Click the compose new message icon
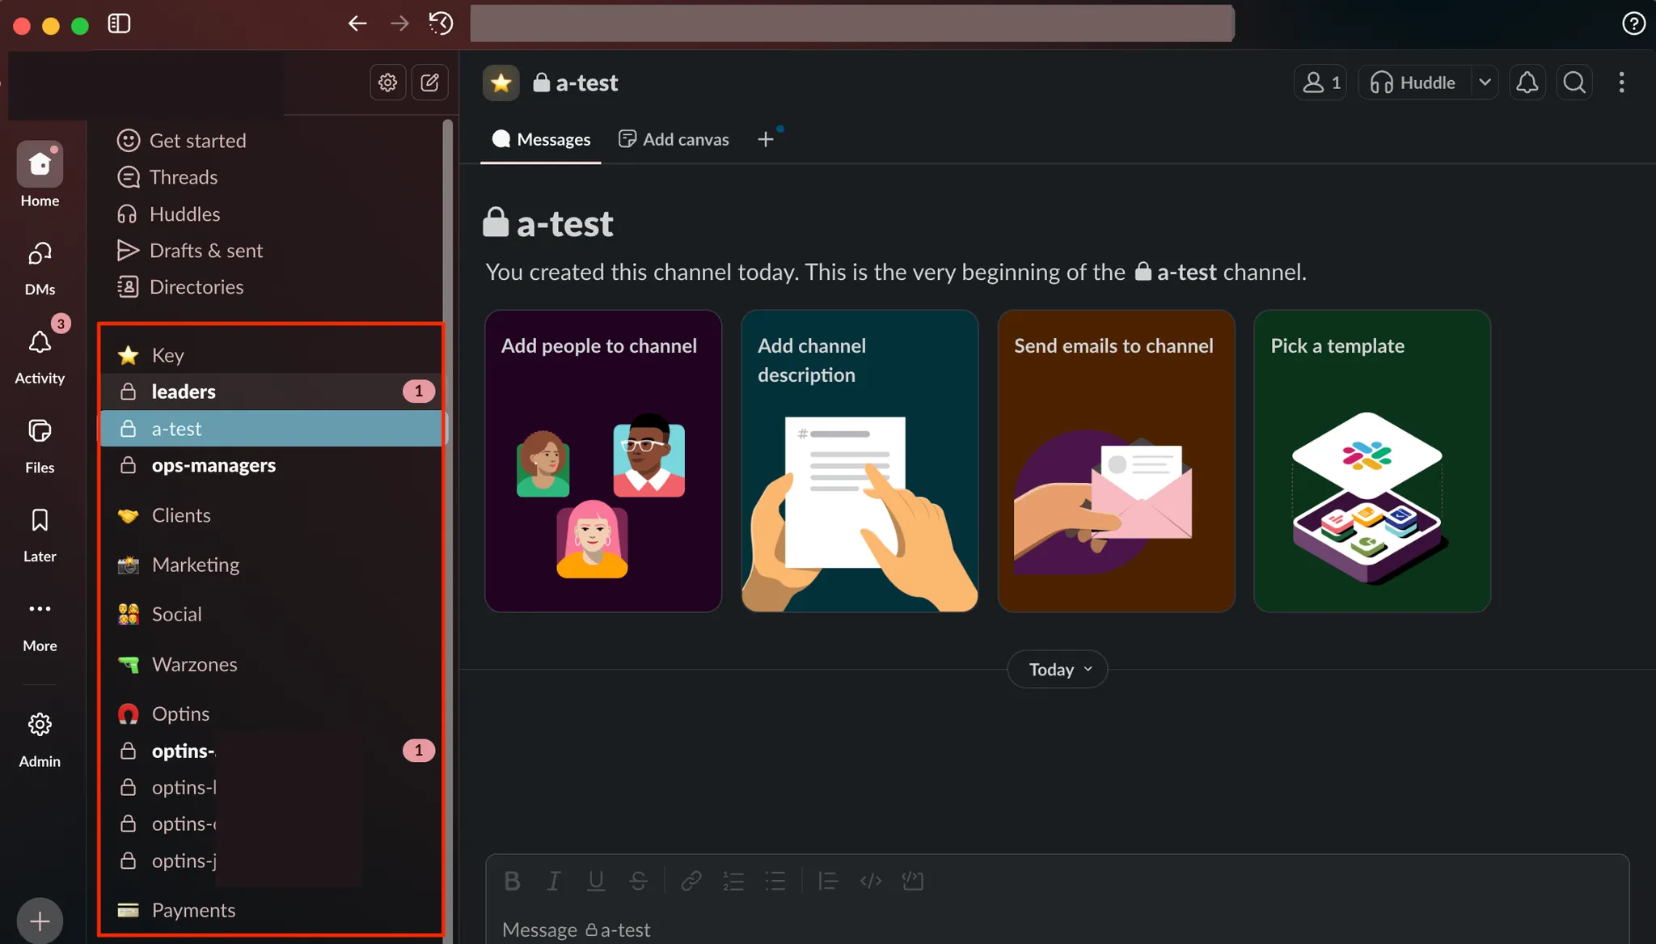Viewport: 1656px width, 944px height. 429,83
